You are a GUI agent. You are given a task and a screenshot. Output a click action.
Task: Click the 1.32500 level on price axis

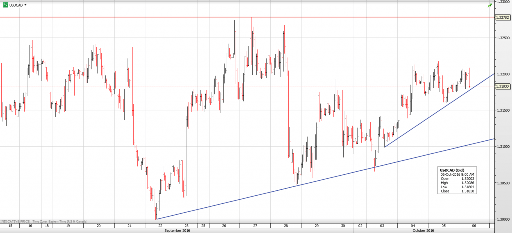[x=502, y=38]
